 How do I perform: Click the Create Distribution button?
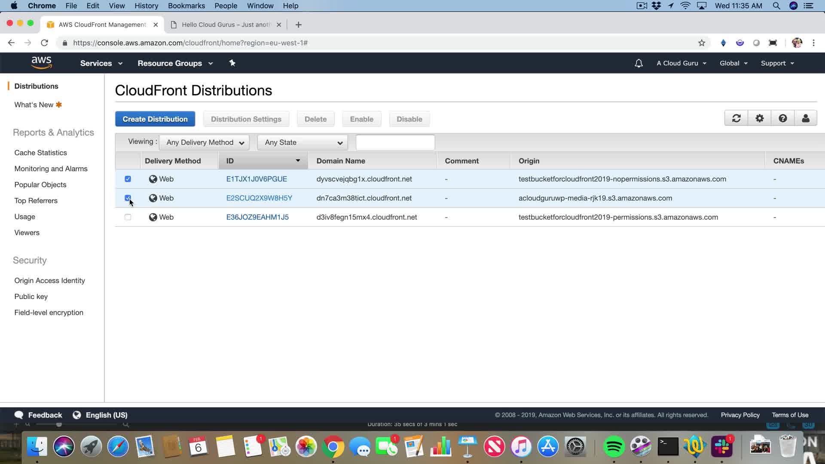(155, 119)
